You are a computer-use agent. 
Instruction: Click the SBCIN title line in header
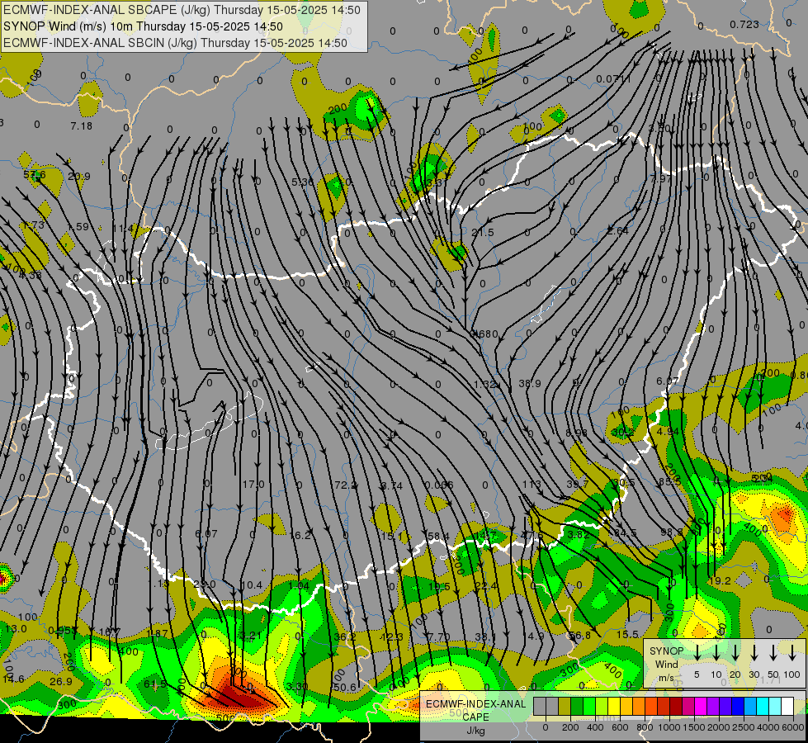175,43
